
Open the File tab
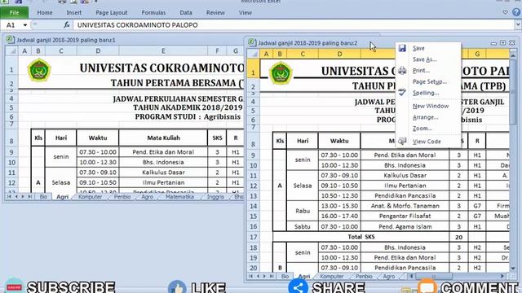pos(15,13)
